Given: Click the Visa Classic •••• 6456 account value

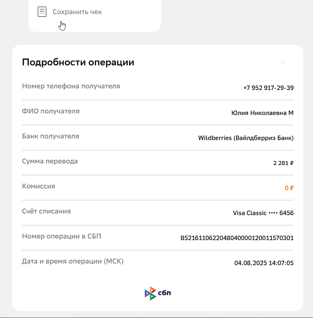Looking at the screenshot, I should 263,213.
